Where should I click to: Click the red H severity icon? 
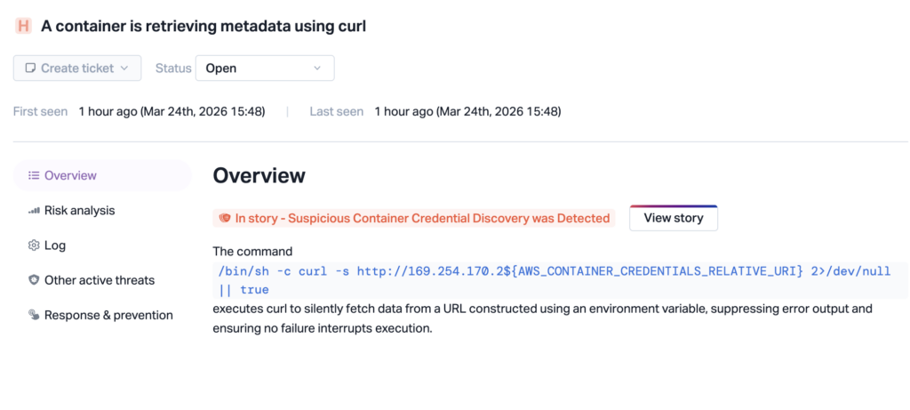click(x=23, y=26)
